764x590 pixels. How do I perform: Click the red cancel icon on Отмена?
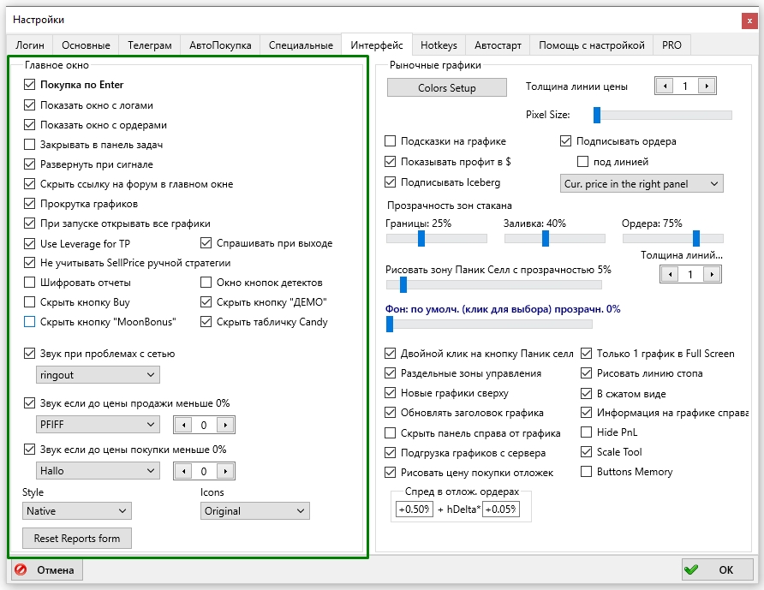point(21,569)
